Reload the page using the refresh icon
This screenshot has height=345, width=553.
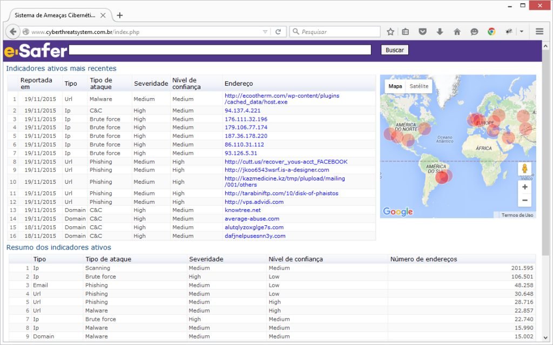coord(278,32)
